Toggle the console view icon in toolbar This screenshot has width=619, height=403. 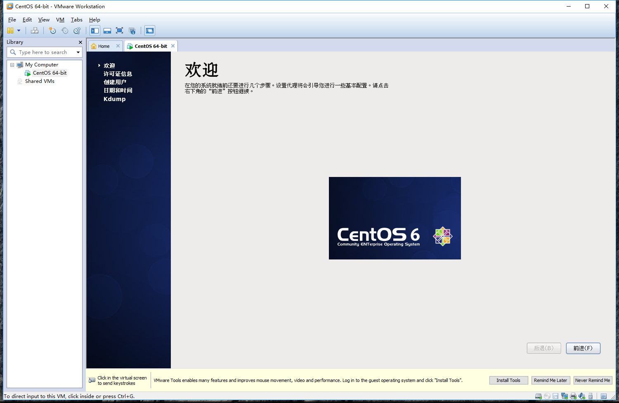(x=150, y=31)
